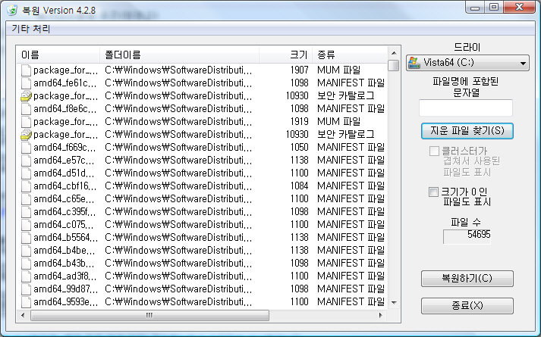The width and height of the screenshot is (541, 337).
Task: Click the file icon beside amd64_c075
Action: (27, 225)
